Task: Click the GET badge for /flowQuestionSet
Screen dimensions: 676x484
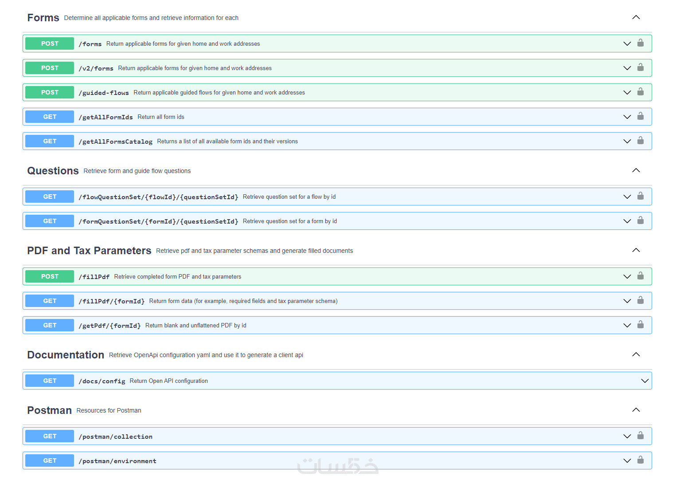Action: pyautogui.click(x=50, y=197)
